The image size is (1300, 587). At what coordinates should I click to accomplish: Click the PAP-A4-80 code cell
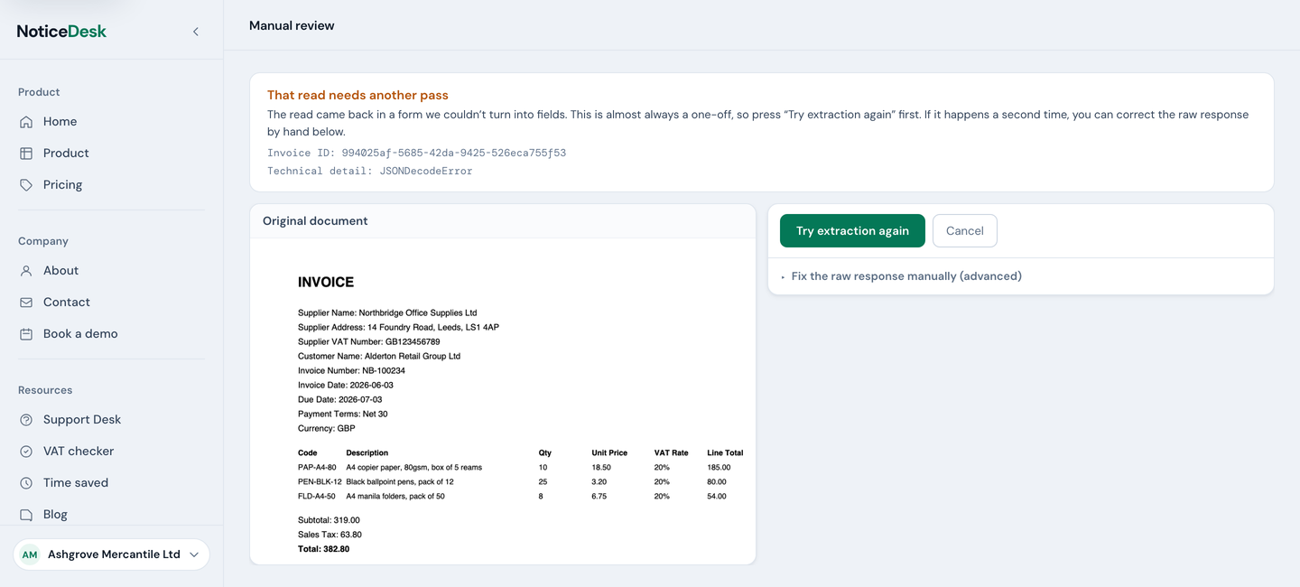(x=317, y=468)
